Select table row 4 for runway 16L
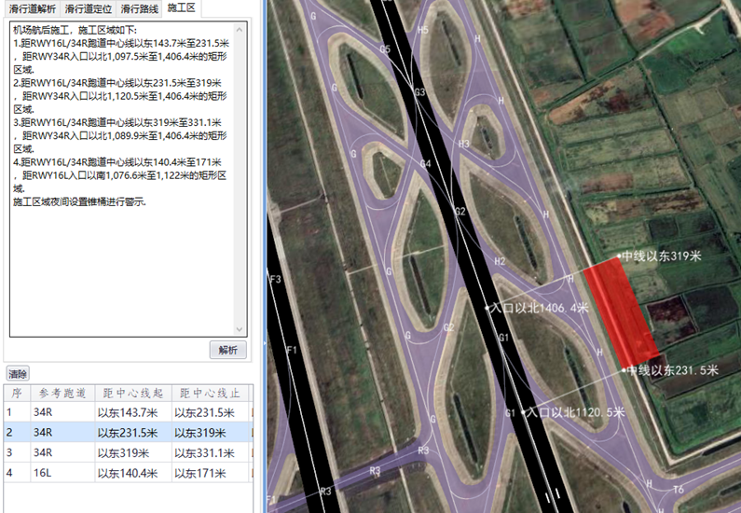Viewport: 741px width, 513px height. click(127, 473)
